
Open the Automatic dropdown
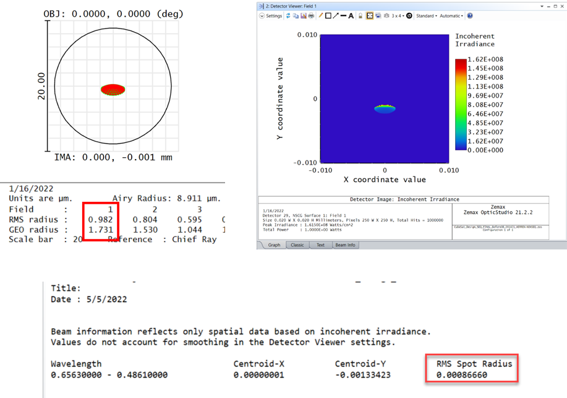click(451, 16)
